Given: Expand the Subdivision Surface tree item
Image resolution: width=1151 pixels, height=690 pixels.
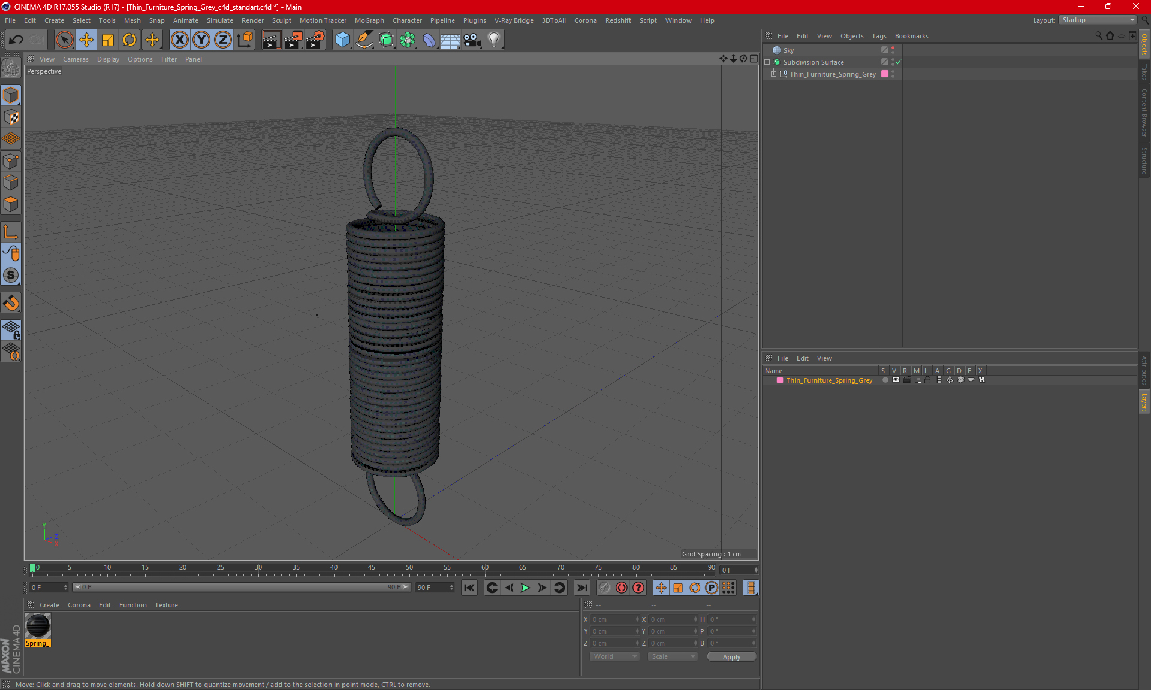Looking at the screenshot, I should tap(767, 62).
